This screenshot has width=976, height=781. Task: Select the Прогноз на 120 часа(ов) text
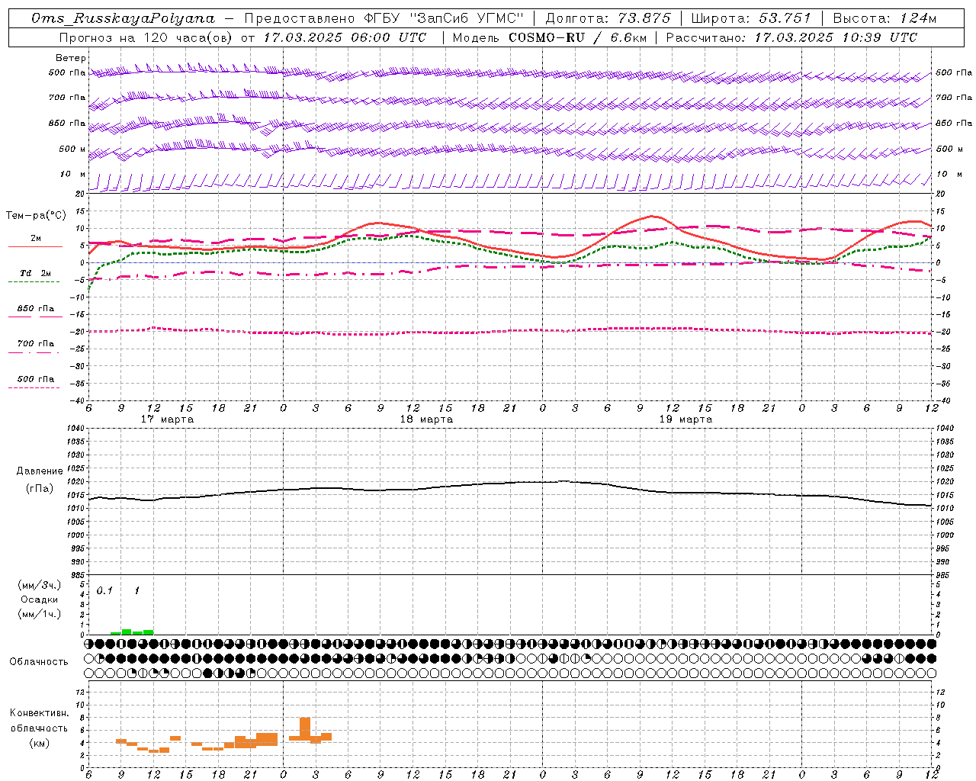pyautogui.click(x=146, y=37)
